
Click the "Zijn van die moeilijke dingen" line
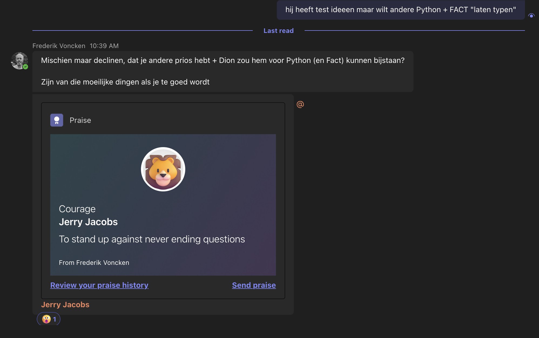point(125,82)
